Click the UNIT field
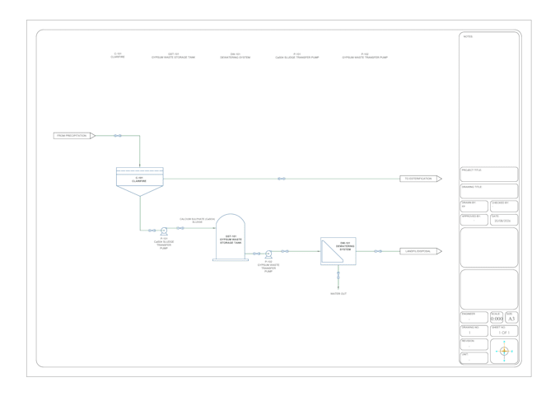Screen dimensions: 560x396 coord(474,358)
